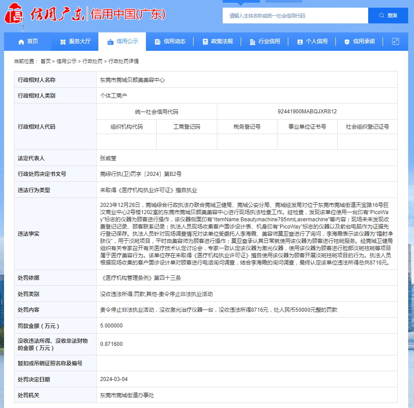Click the expand icon at navigation bar end

click(x=395, y=41)
